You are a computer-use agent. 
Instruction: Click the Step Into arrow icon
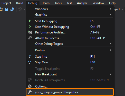click(x=30, y=57)
